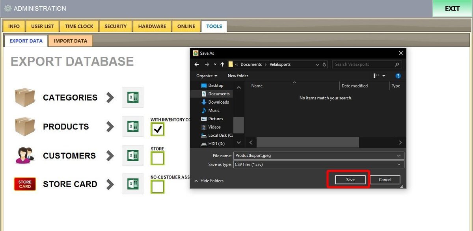Check the No-Customer checkbox
Image resolution: width=473 pixels, height=231 pixels.
click(x=158, y=187)
